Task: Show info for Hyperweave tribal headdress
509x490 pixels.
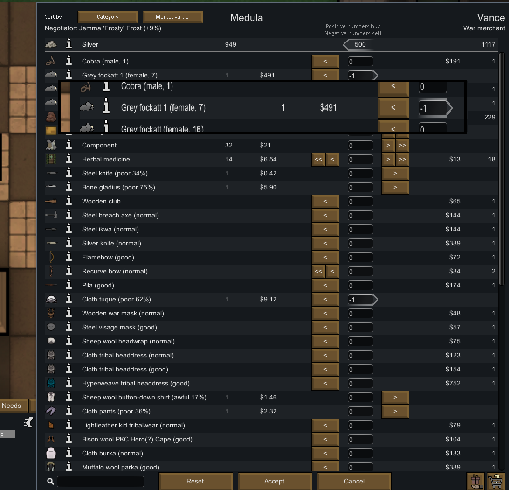Action: [x=69, y=383]
